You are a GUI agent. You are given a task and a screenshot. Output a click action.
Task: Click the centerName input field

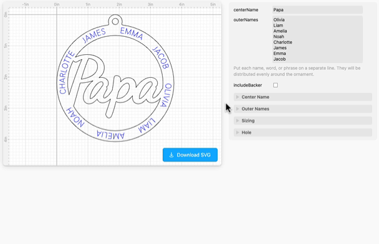click(317, 10)
